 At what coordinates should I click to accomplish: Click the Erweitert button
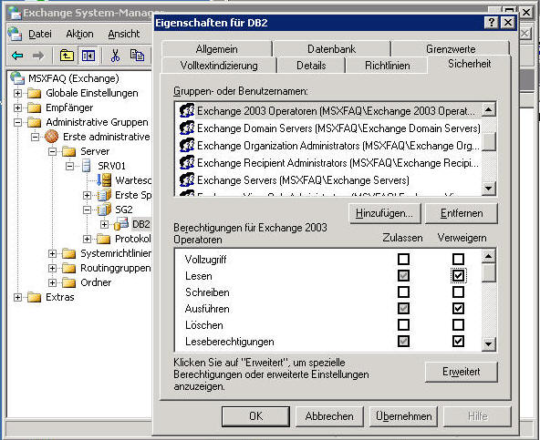pos(462,372)
